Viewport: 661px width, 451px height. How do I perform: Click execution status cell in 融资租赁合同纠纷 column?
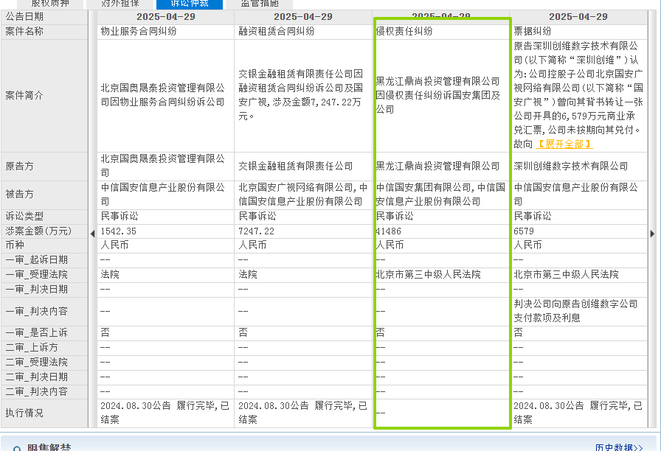coord(302,413)
